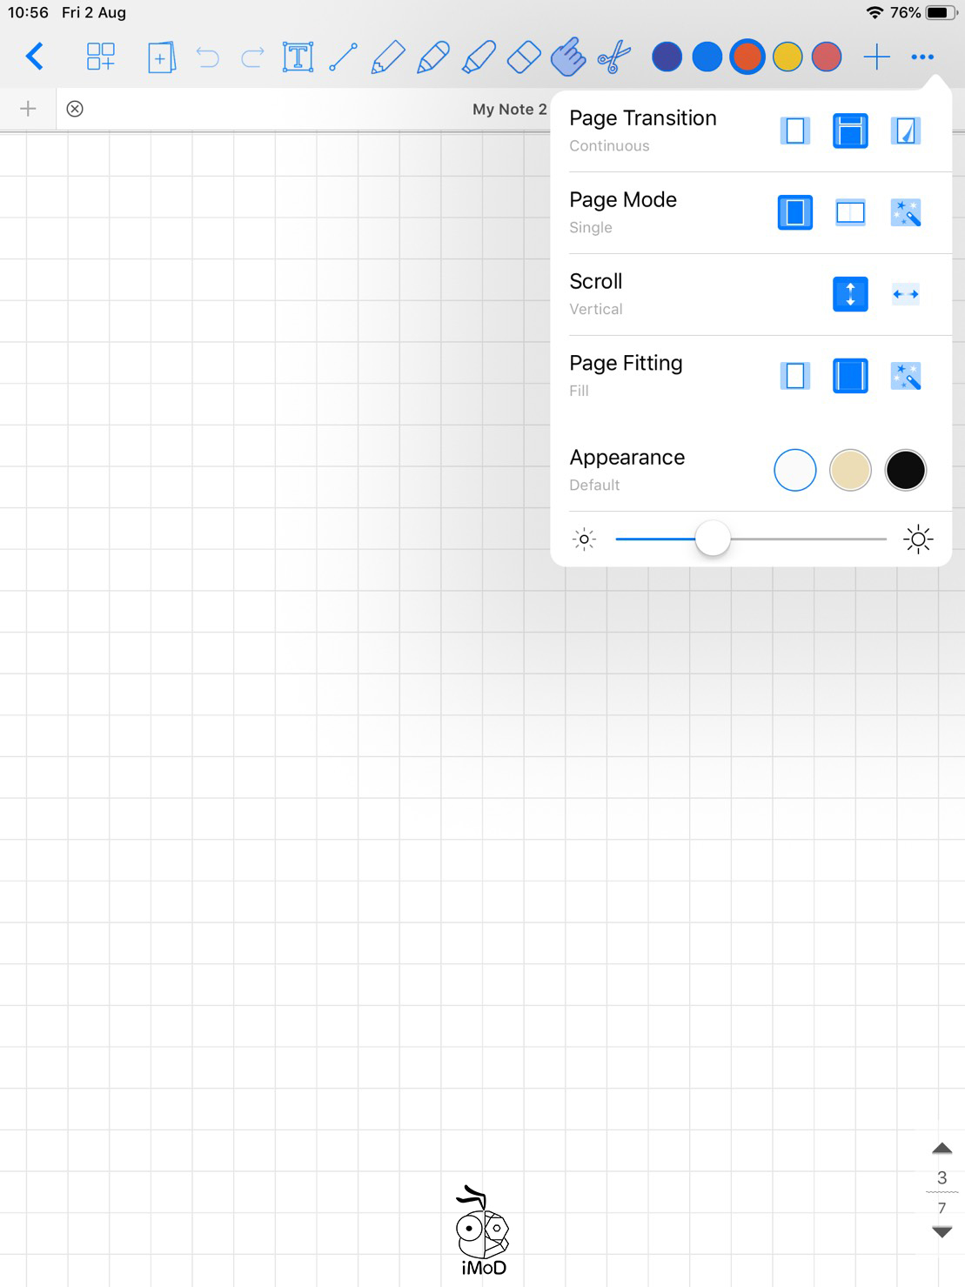Select Vertical scroll direction
The image size is (965, 1287).
coord(849,294)
